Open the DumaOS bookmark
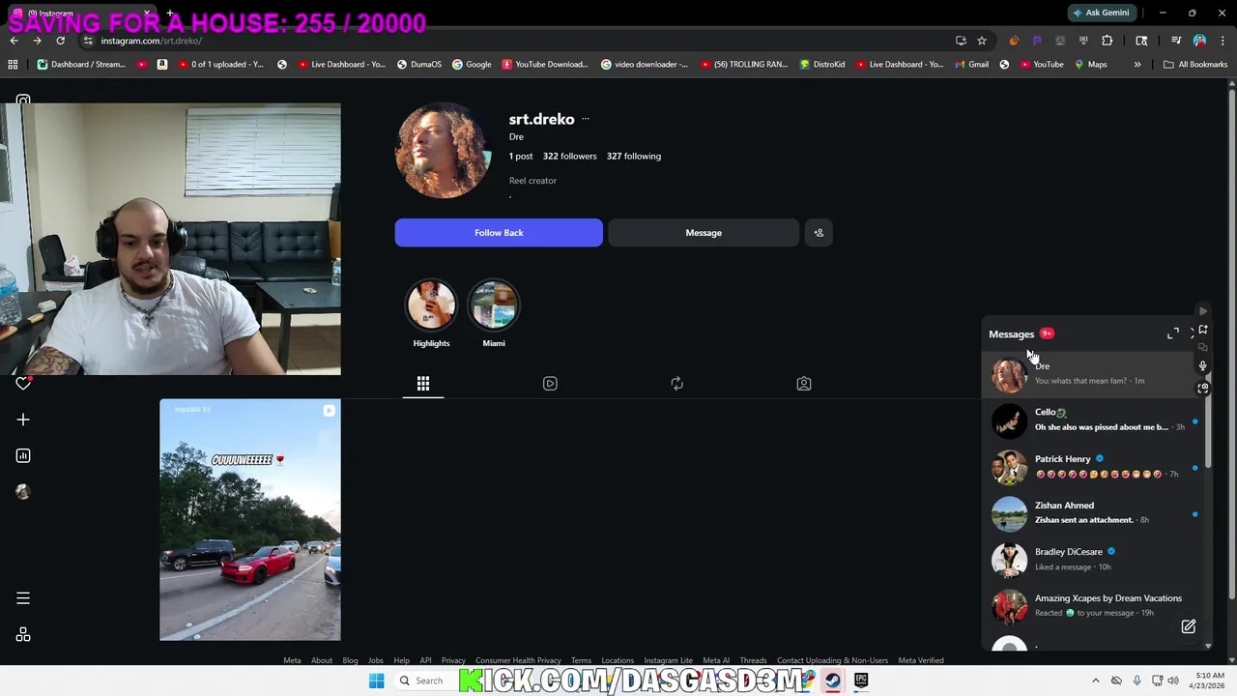Viewport: 1237px width, 696px height. pyautogui.click(x=418, y=65)
